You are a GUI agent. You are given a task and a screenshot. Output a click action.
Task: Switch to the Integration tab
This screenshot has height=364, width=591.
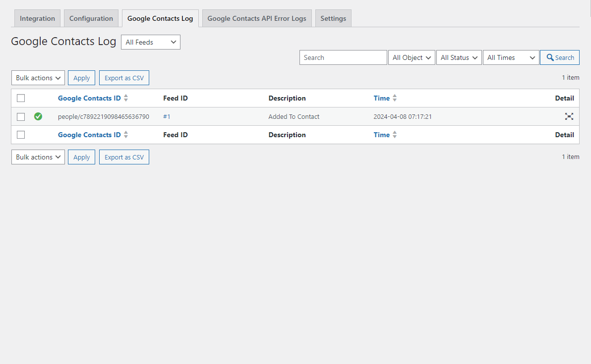[x=37, y=18]
